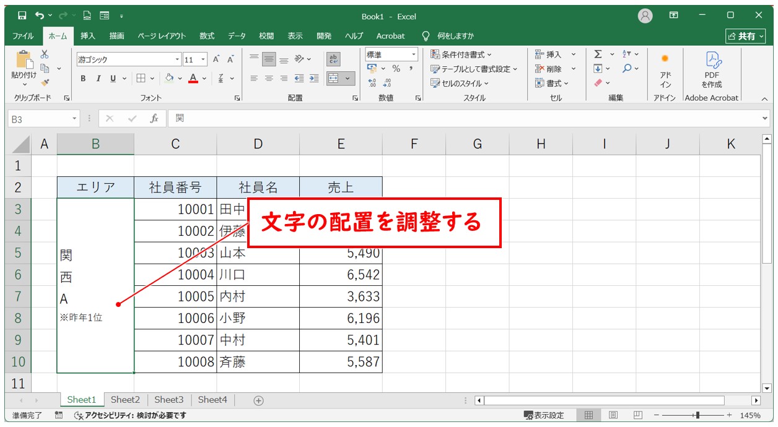Viewport: 778px width, 427px height.
Task: Set vertical alignment to bottom
Action: click(284, 59)
